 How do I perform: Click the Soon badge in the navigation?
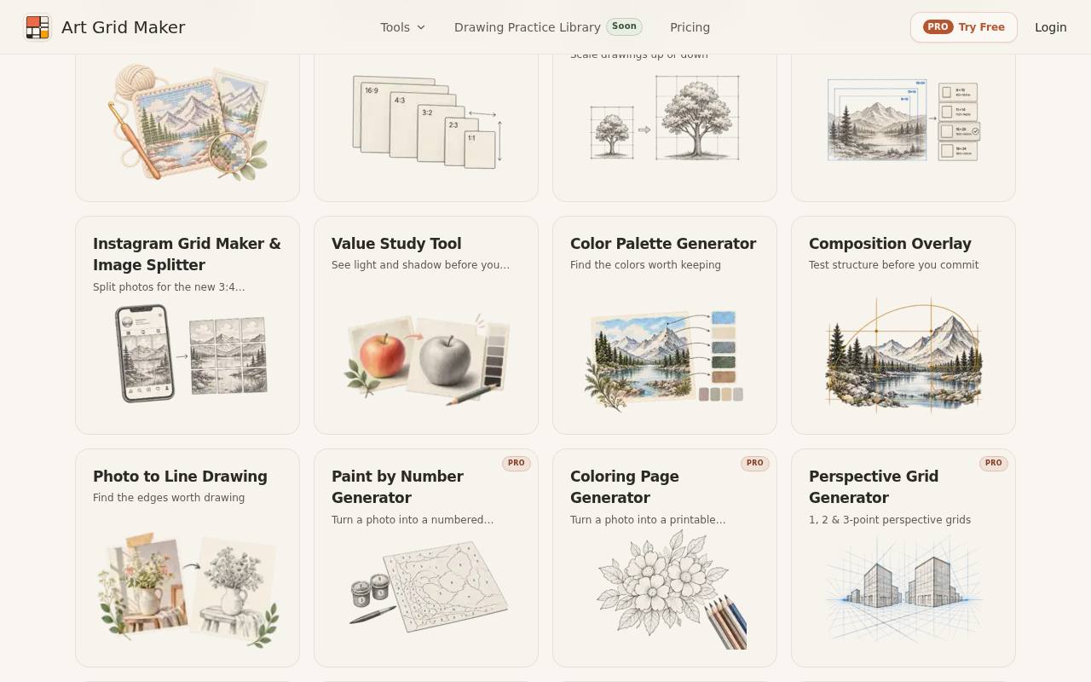pos(624,26)
